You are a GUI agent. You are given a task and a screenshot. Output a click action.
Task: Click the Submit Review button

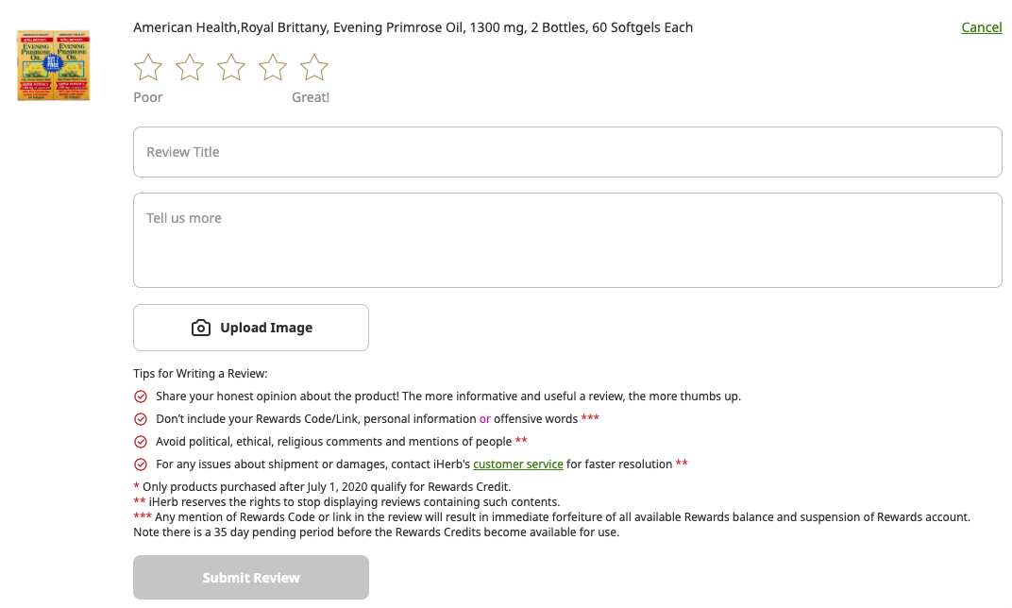coord(251,578)
